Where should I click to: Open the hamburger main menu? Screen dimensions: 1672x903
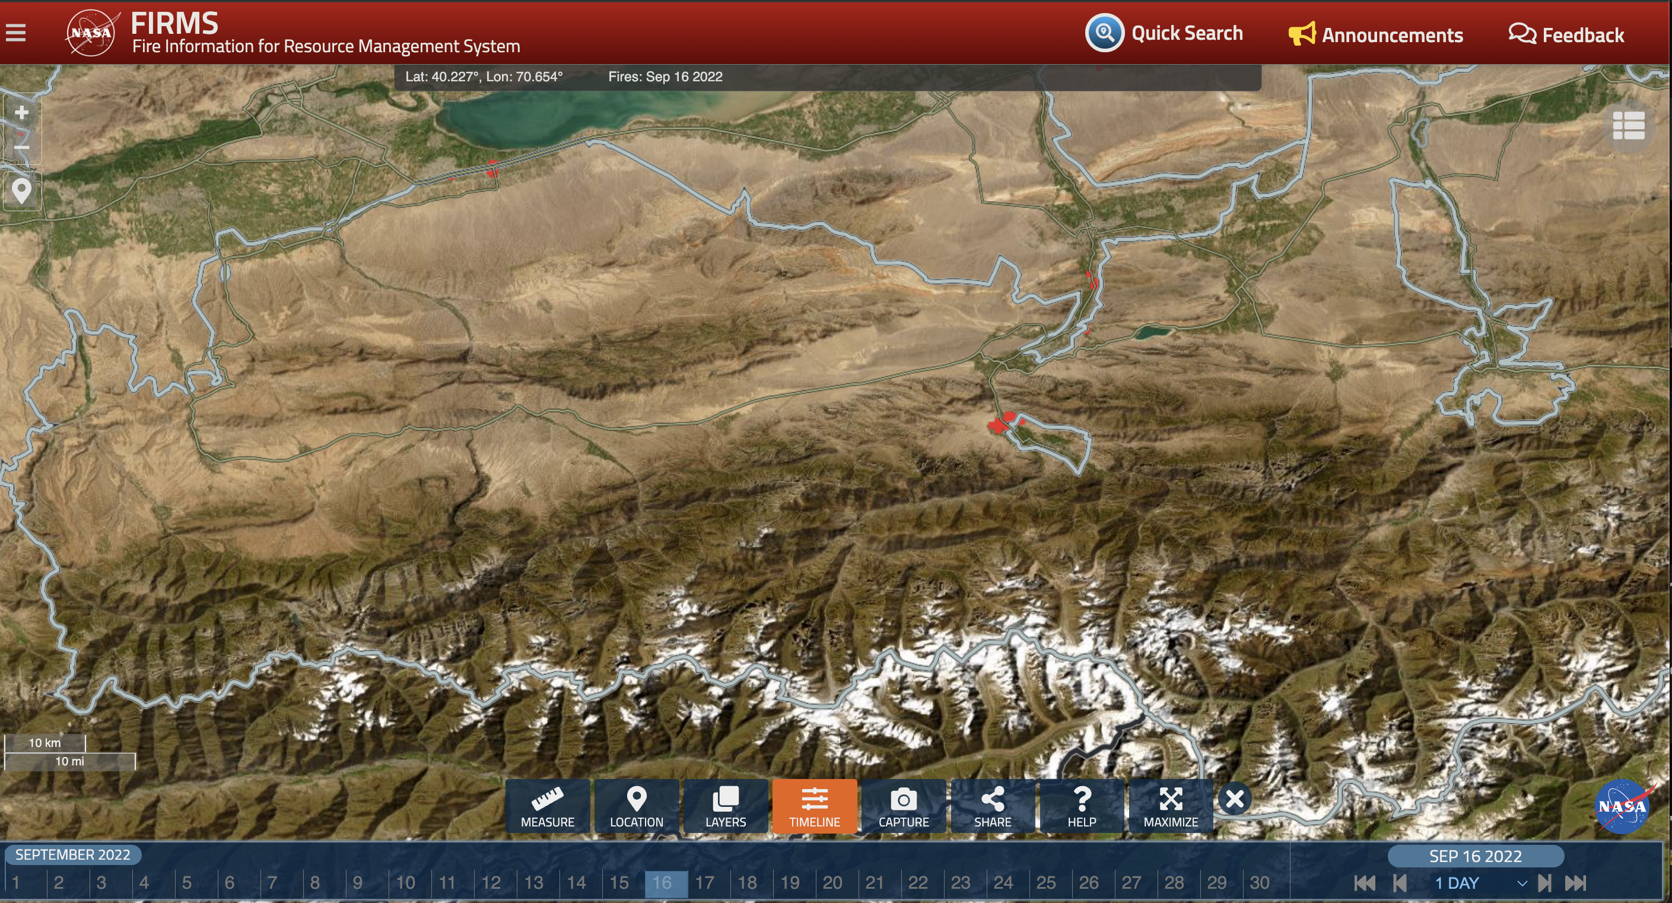pos(15,33)
